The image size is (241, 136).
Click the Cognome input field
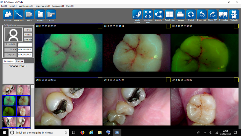pos(25,55)
